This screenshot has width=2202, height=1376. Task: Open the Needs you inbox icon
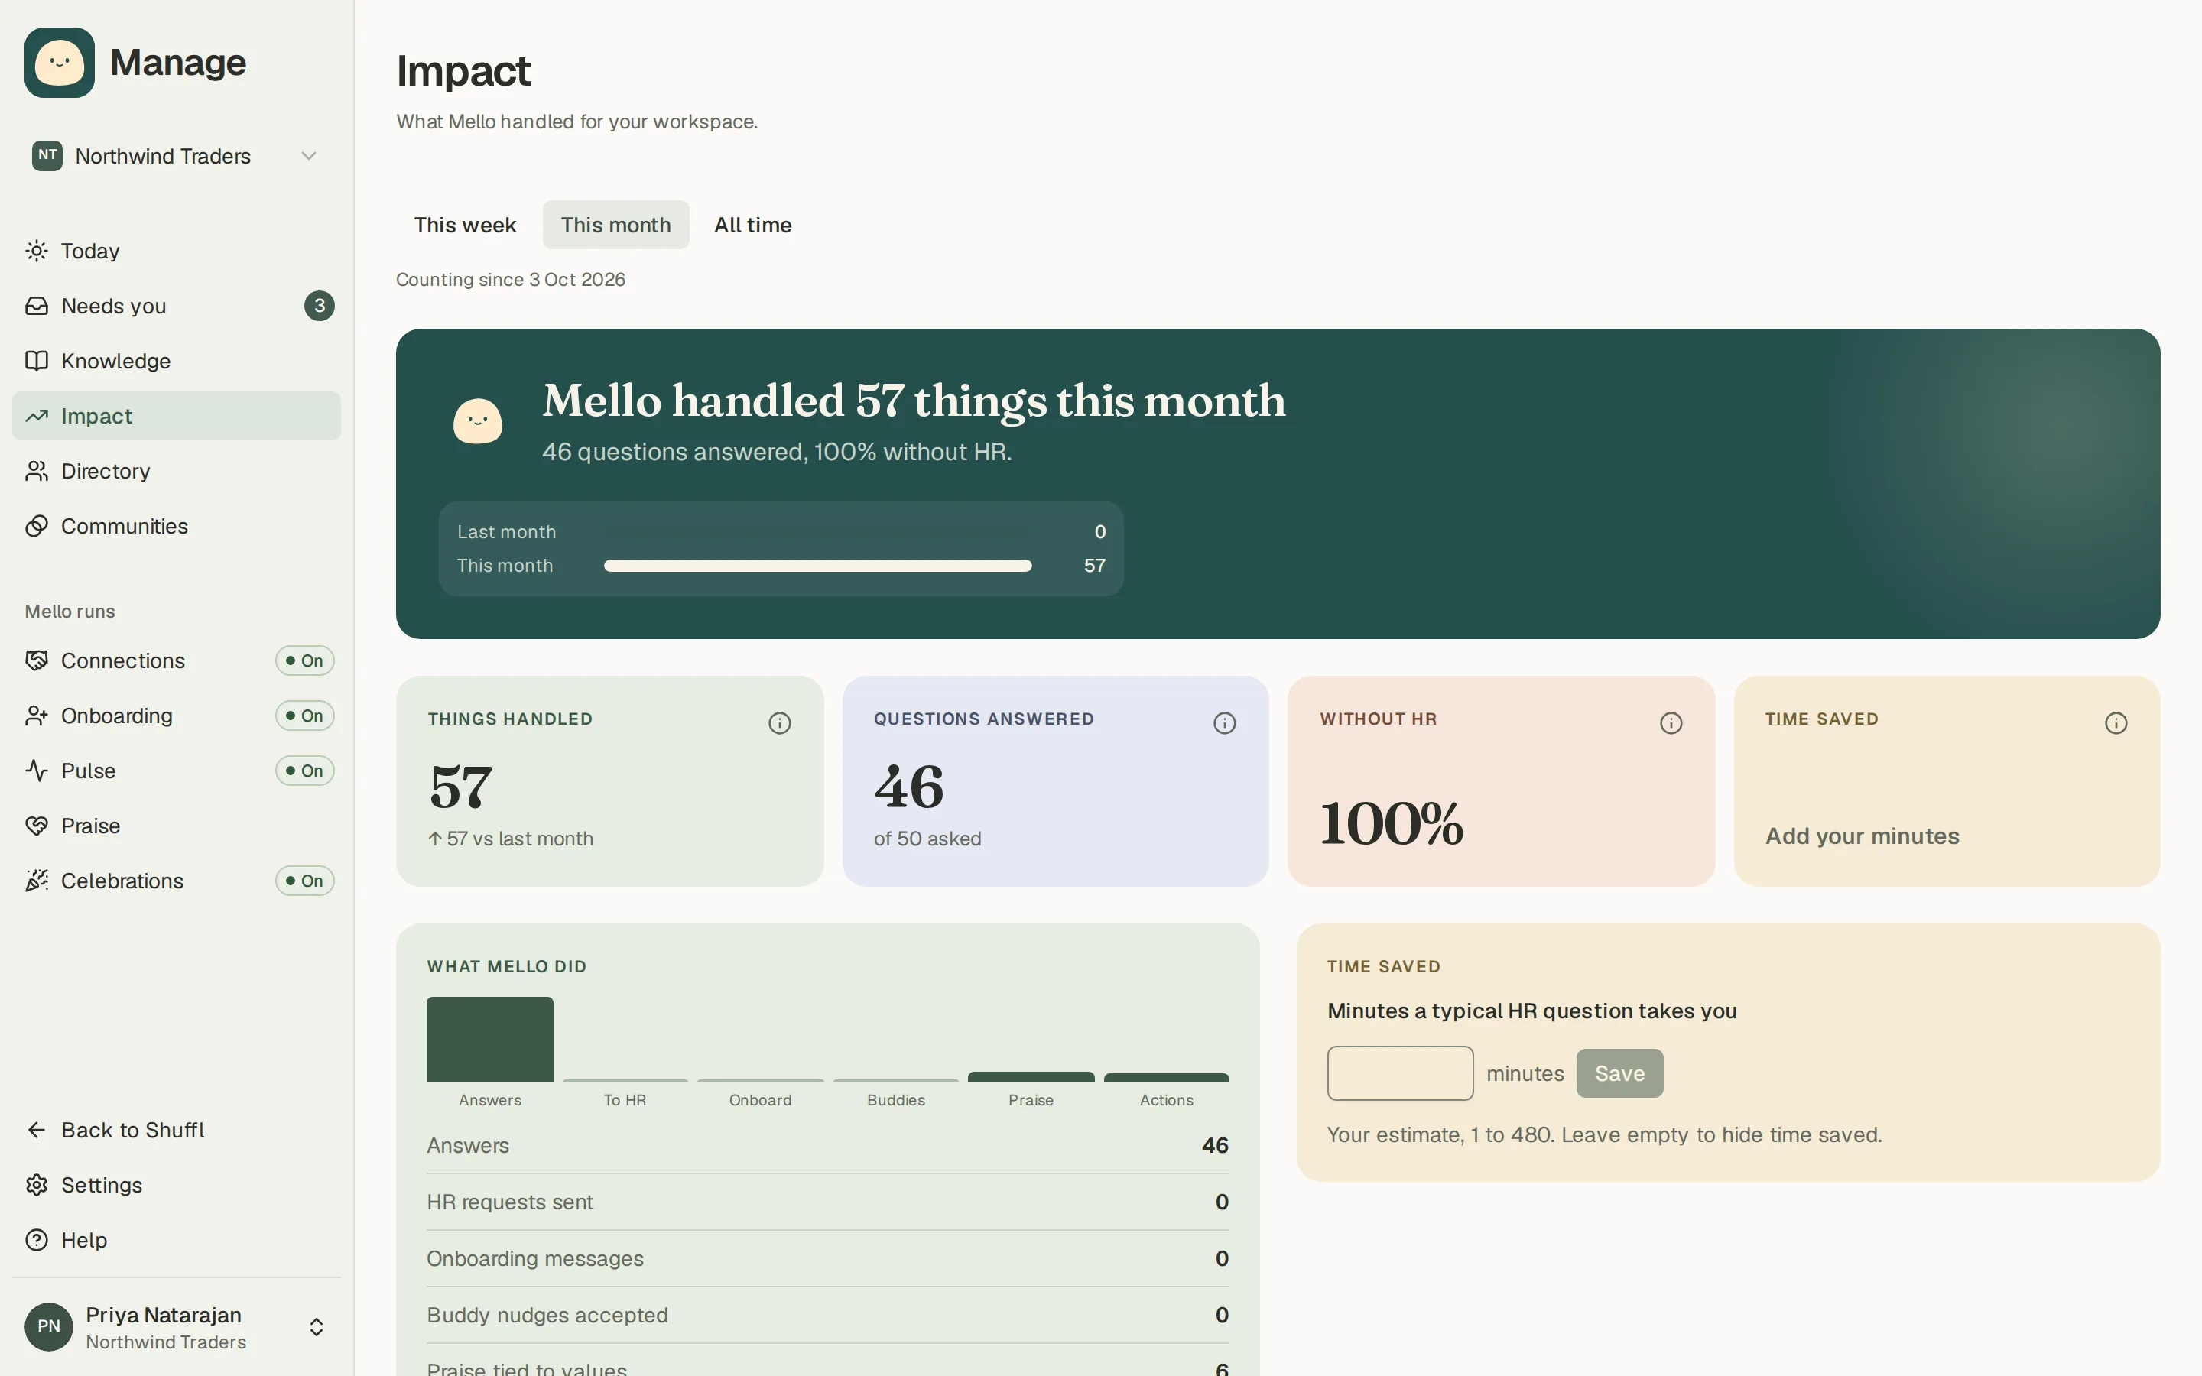tap(37, 306)
